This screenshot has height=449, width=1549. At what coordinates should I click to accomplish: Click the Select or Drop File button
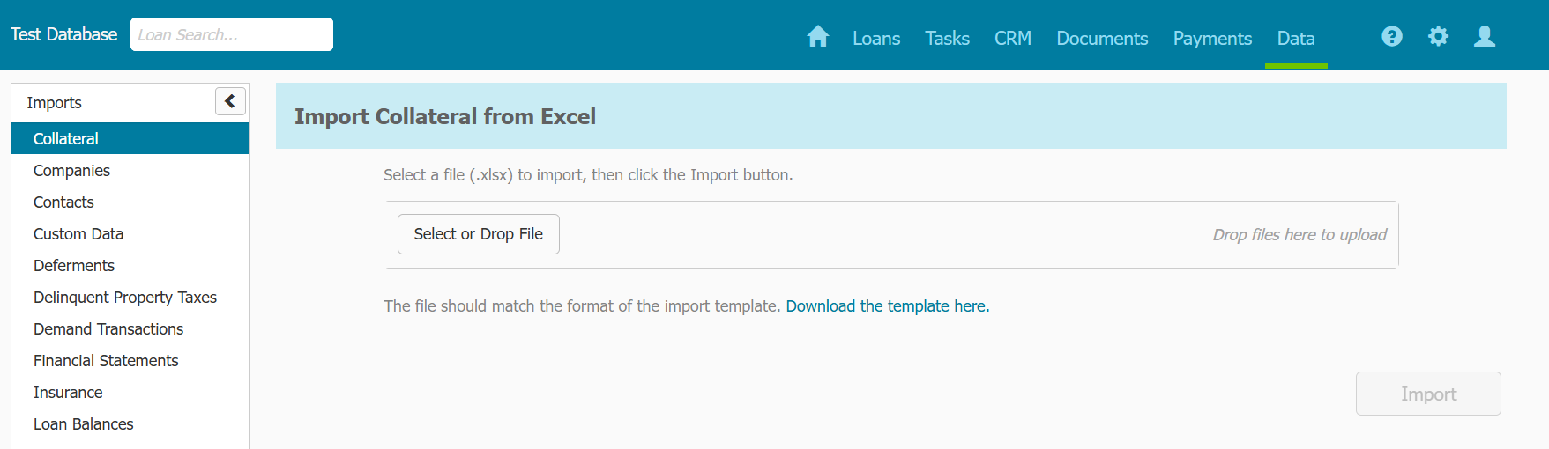tap(478, 234)
